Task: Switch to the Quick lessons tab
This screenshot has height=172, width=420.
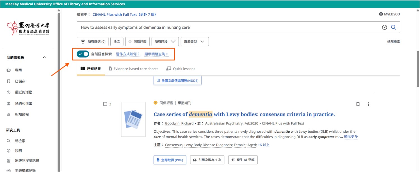Action: tap(181, 69)
